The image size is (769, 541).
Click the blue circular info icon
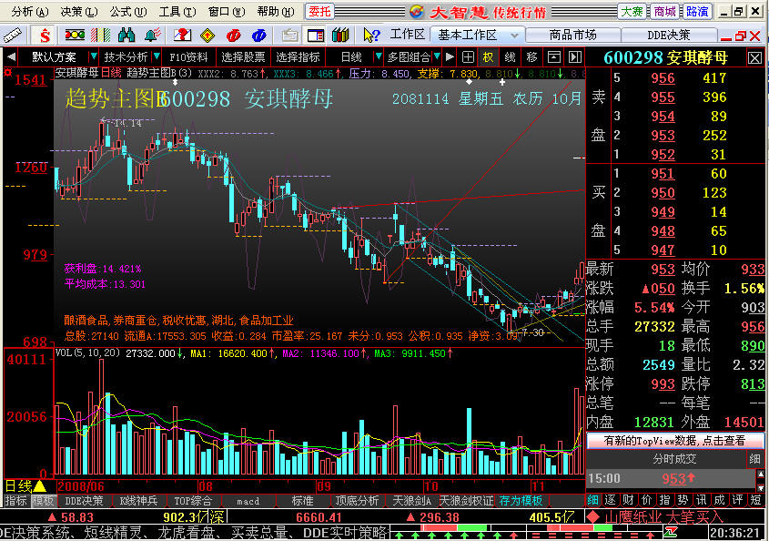tap(259, 35)
